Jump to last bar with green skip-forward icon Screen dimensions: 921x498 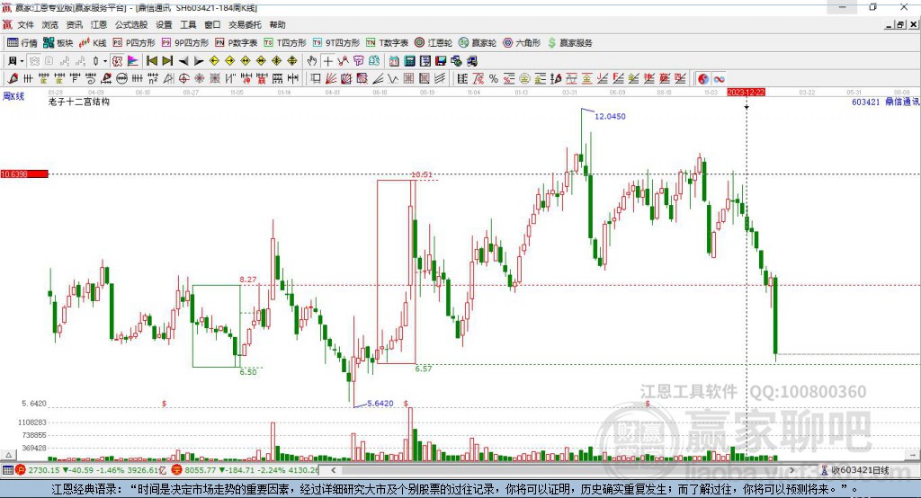(x=167, y=61)
